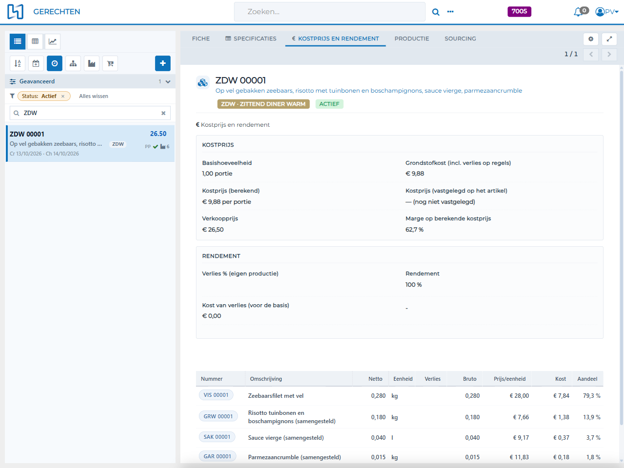Click the hierarchy structure icon
This screenshot has height=468, width=624.
click(73, 63)
